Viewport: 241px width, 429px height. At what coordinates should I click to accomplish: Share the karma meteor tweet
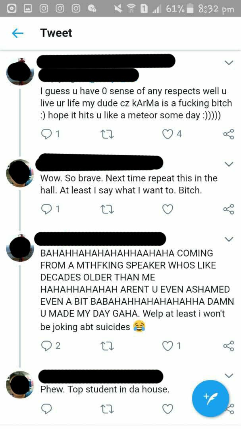pyautogui.click(x=229, y=134)
